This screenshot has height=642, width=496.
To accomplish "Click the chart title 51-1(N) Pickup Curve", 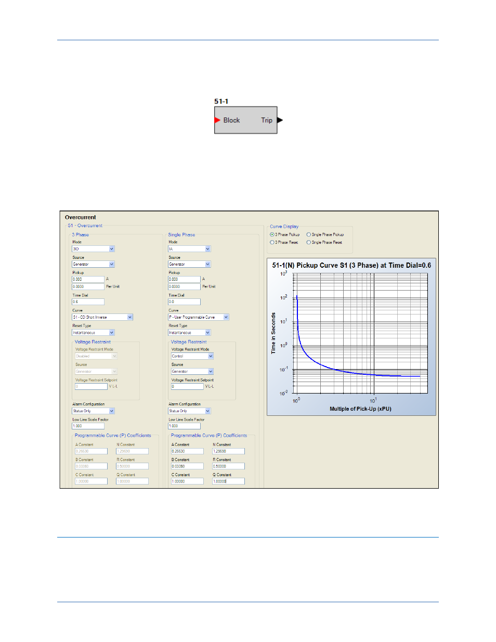I will [351, 265].
